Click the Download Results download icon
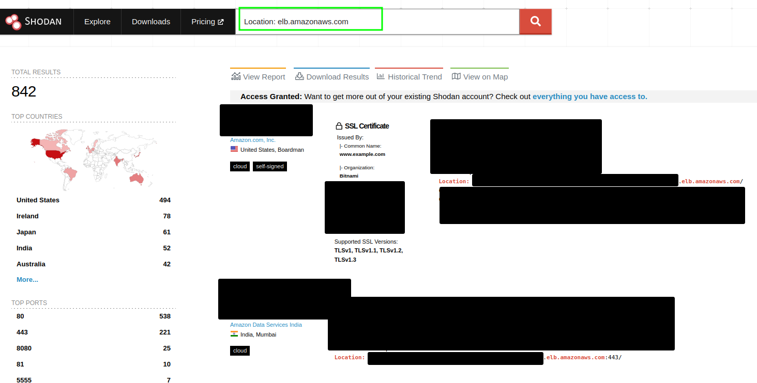 tap(299, 75)
